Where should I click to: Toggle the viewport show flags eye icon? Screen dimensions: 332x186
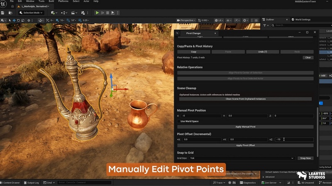229,20
